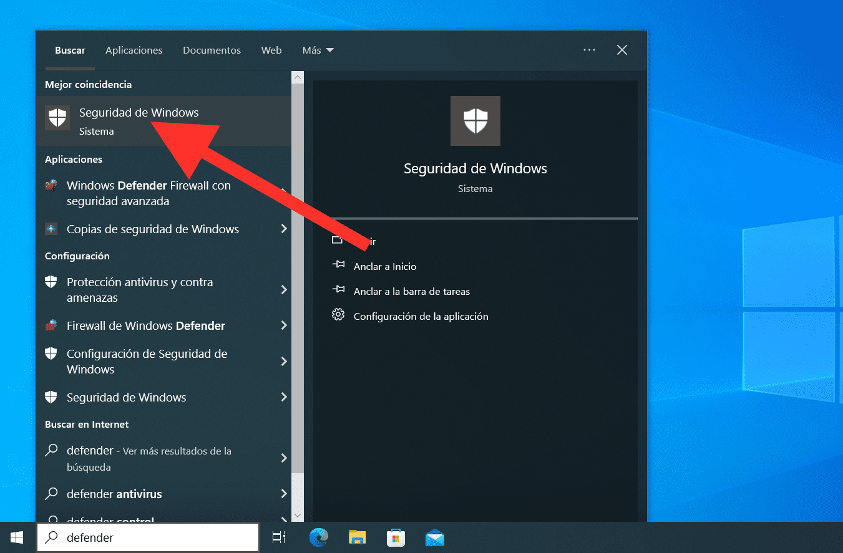Screen dimensions: 843x553
Task: Click the pin icon for Anclar a Inicio
Action: [338, 264]
